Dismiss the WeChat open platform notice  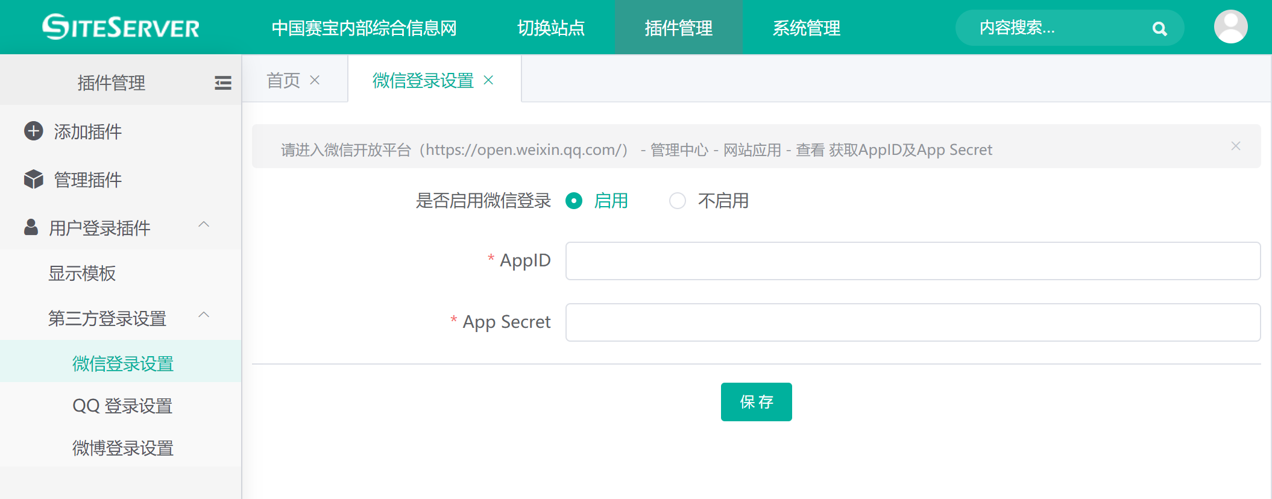pos(1235,146)
